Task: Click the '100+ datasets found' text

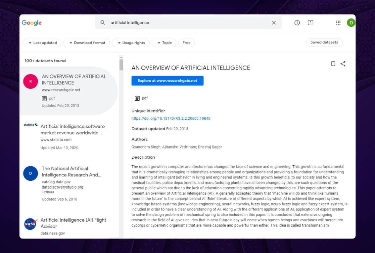Action: coord(45,61)
